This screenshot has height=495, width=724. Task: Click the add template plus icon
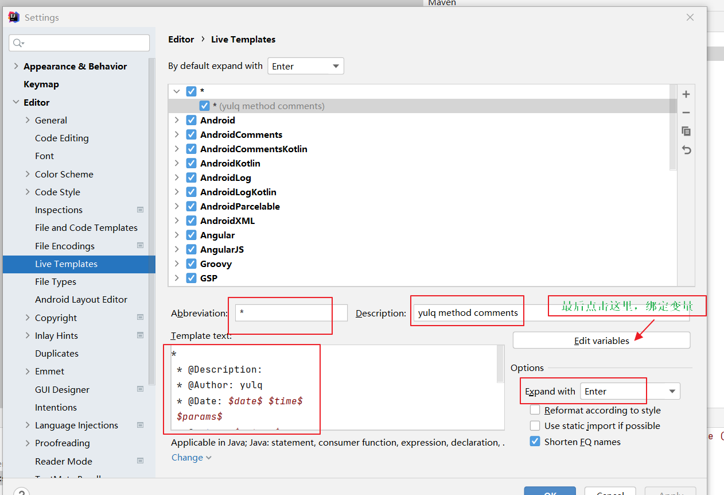(x=686, y=94)
